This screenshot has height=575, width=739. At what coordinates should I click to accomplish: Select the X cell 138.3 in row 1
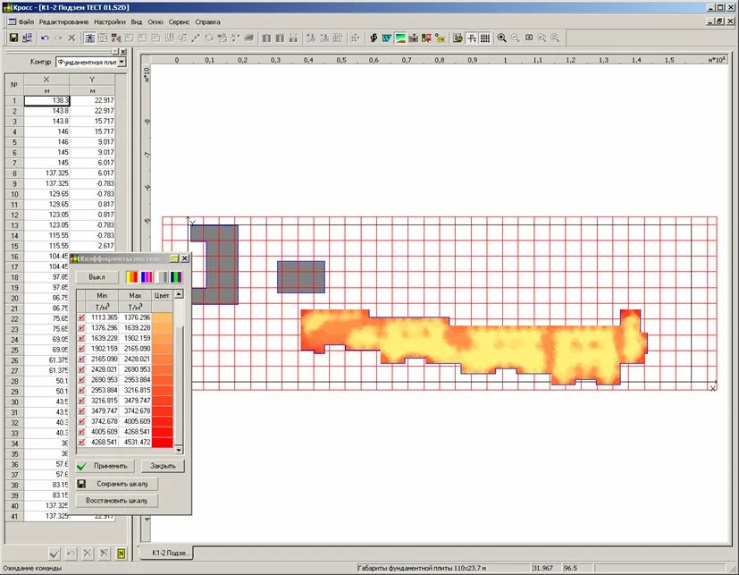46,100
